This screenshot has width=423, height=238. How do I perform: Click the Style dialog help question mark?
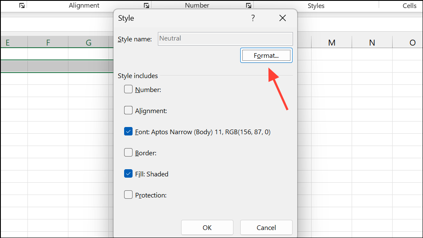(x=253, y=18)
